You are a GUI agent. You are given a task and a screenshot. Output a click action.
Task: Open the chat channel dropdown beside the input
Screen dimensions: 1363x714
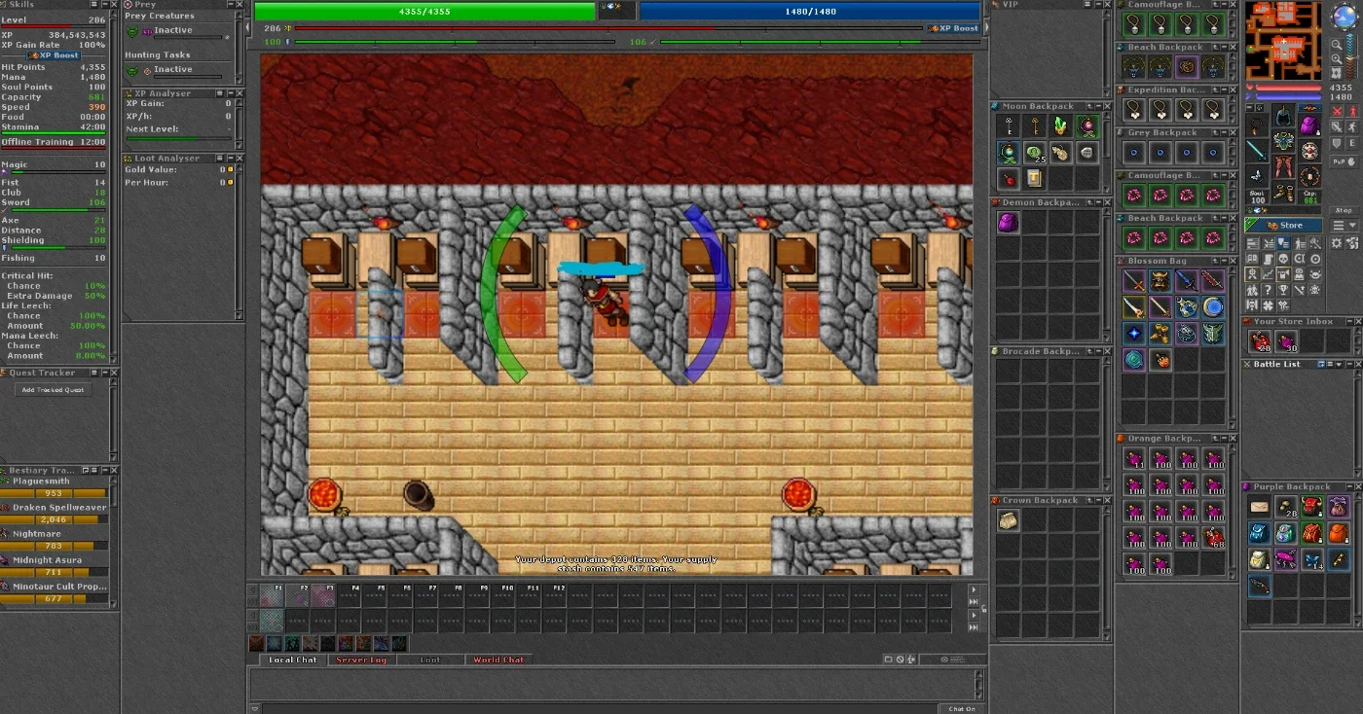click(255, 708)
